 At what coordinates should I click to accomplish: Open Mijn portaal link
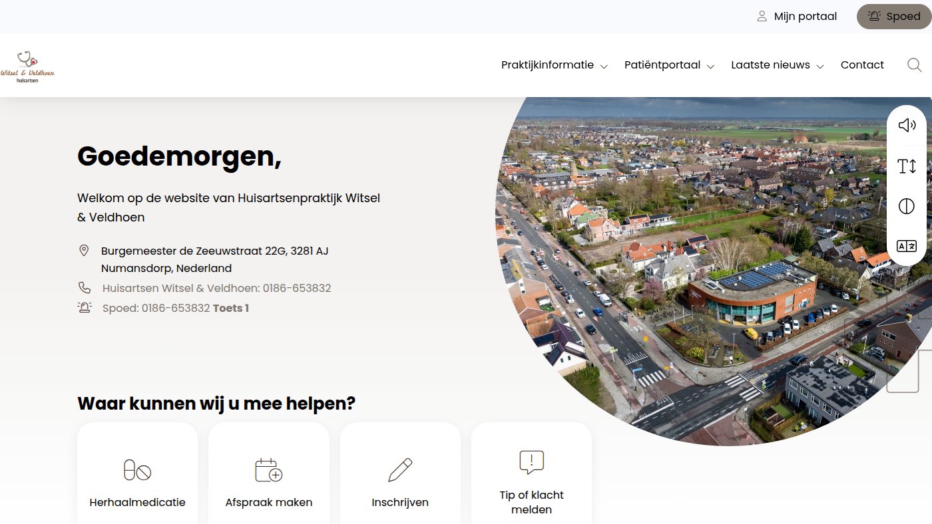(797, 17)
